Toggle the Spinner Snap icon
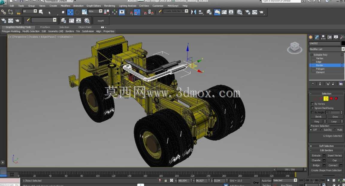345x186 pixels. click(x=151, y=12)
